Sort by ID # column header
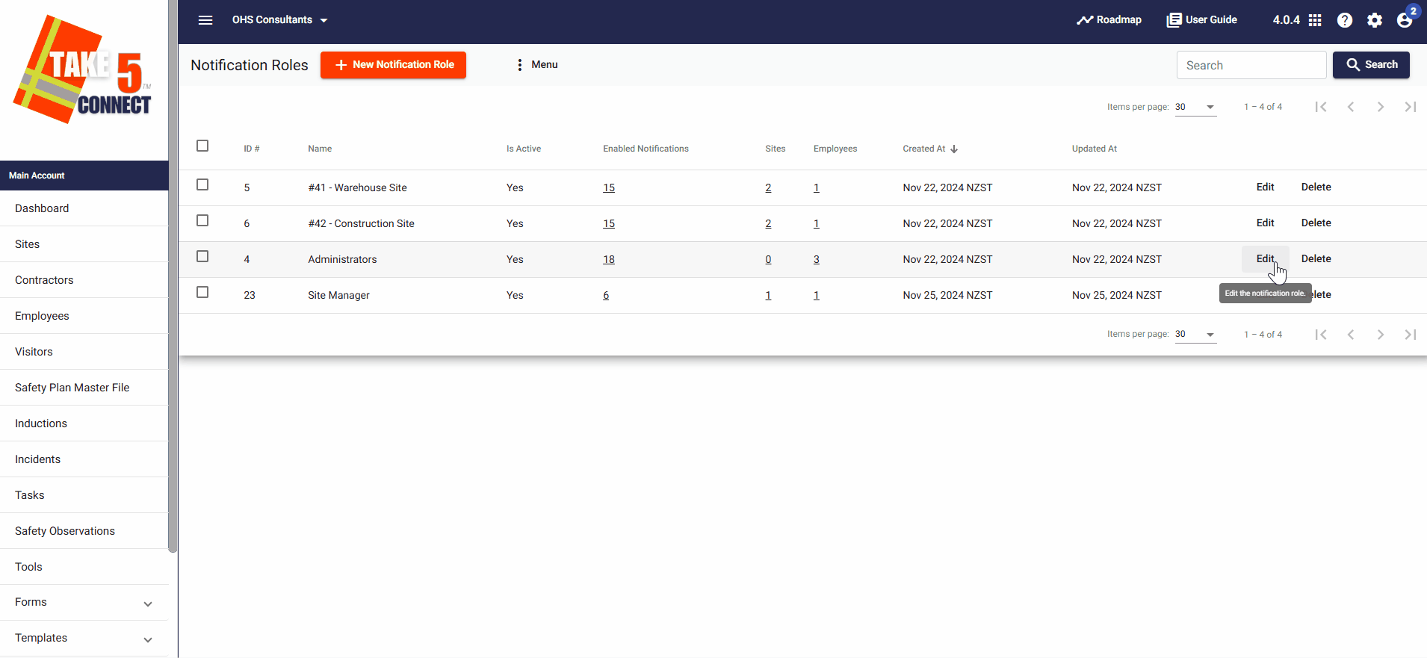Screen dimensions: 1427x658 coord(252,149)
